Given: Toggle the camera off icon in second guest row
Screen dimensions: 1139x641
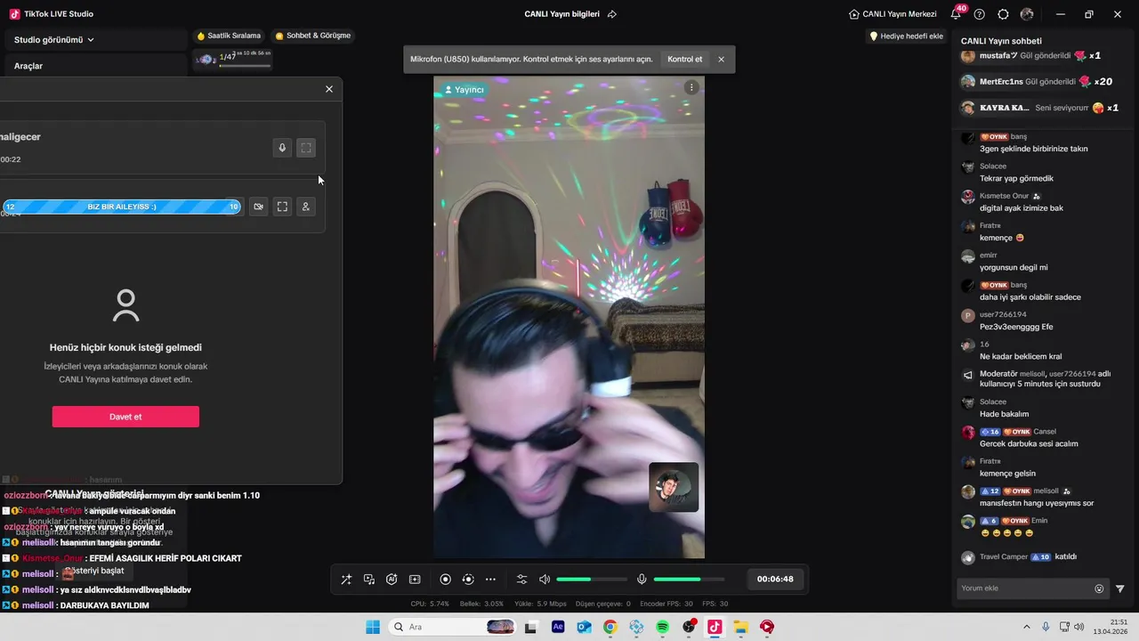Looking at the screenshot, I should tap(258, 207).
